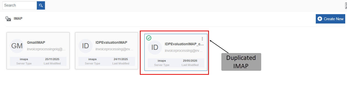Click the 25/11/2025 last modified date
The height and width of the screenshot is (95, 347).
(52, 59)
